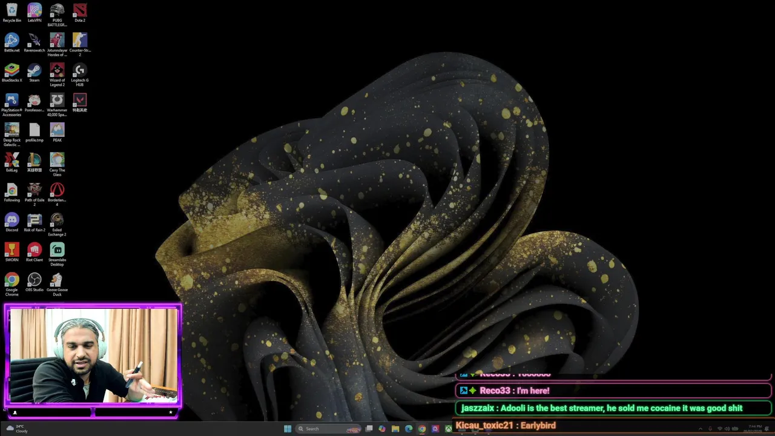Open the Logitech G HUB icon

(x=80, y=75)
